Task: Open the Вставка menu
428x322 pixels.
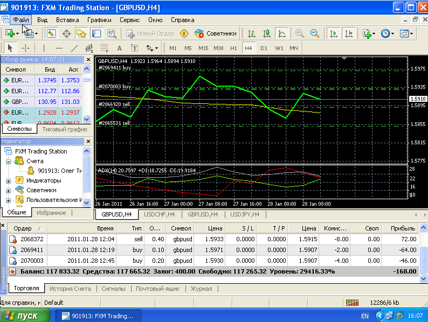Action: (x=67, y=20)
